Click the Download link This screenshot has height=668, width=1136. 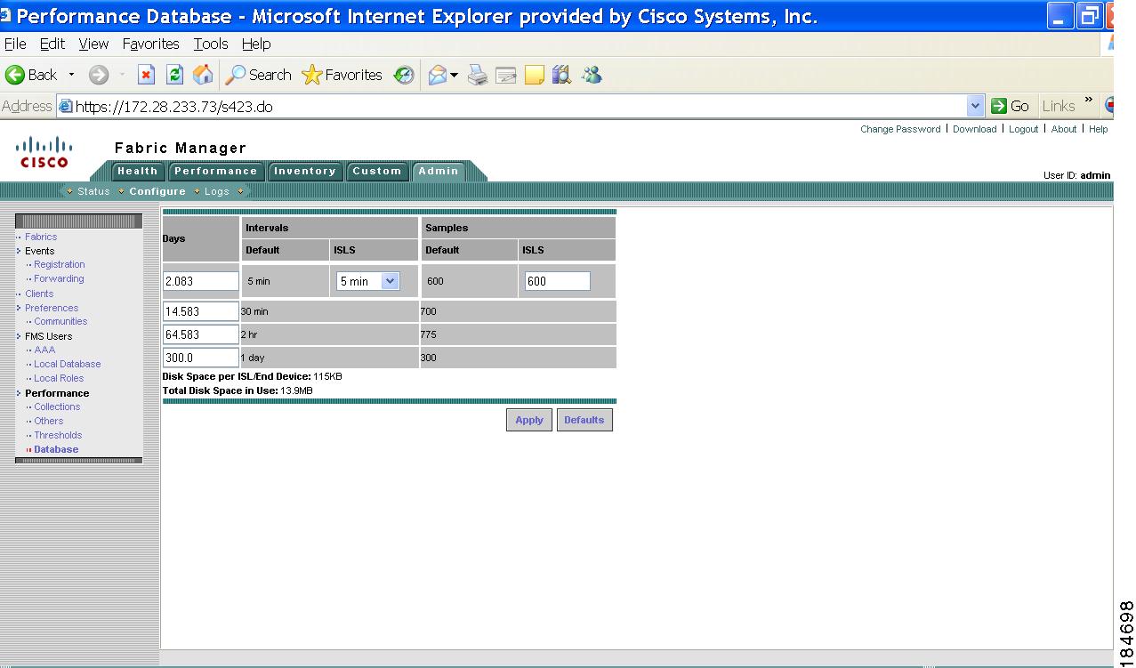click(x=975, y=129)
